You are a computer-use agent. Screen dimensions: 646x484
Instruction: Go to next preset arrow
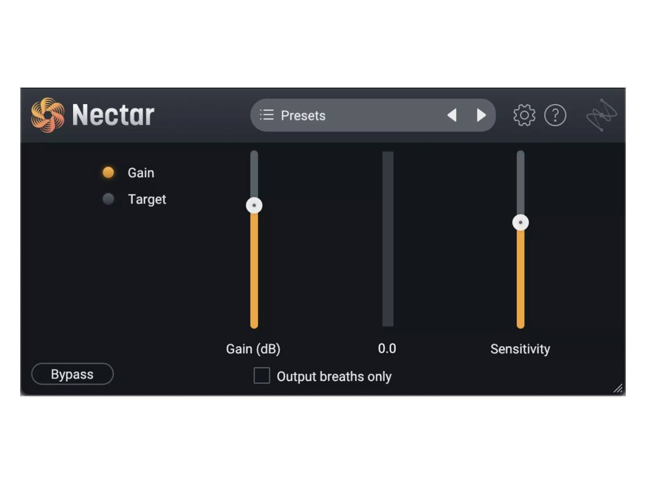481,115
